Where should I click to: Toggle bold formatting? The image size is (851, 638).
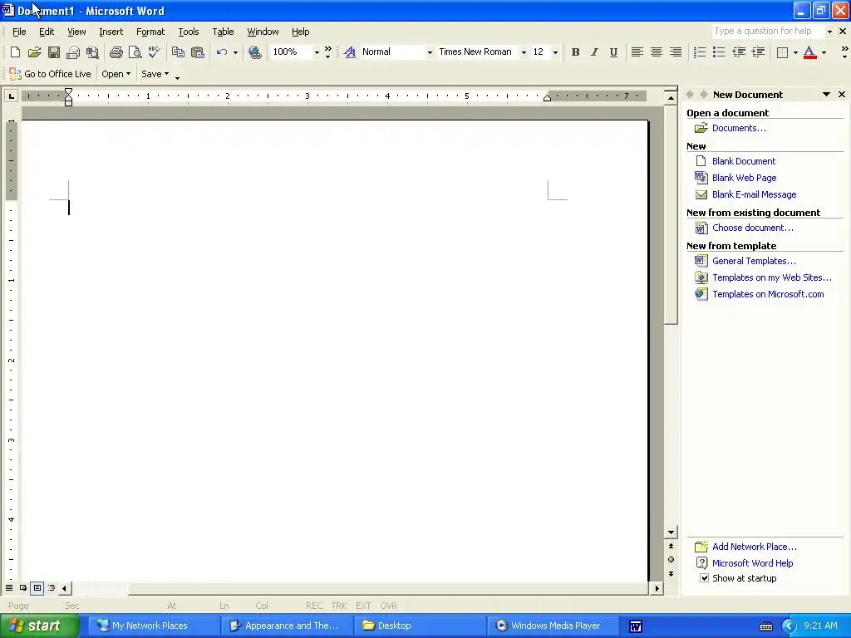pyautogui.click(x=575, y=52)
